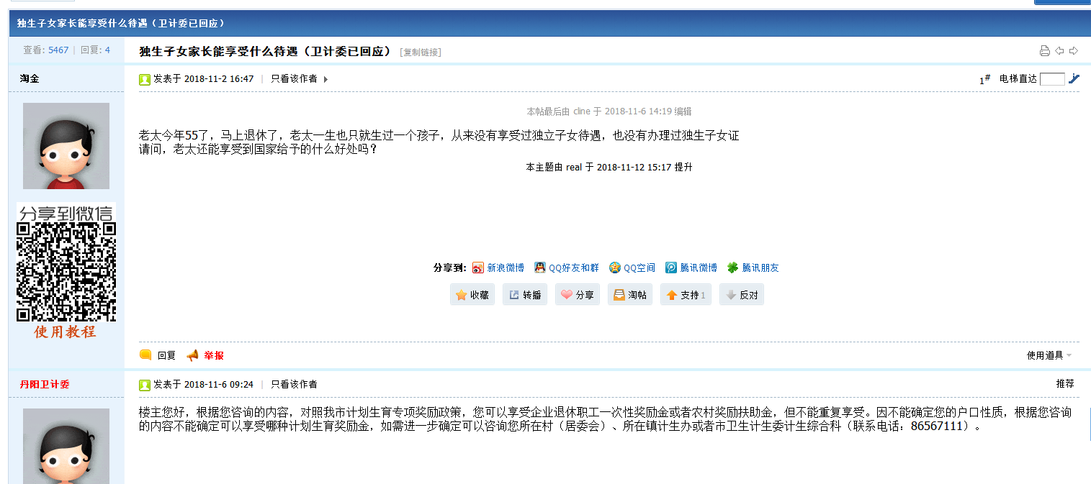1091x484 pixels.
Task: Downvote post with 反对 button
Action: (742, 295)
